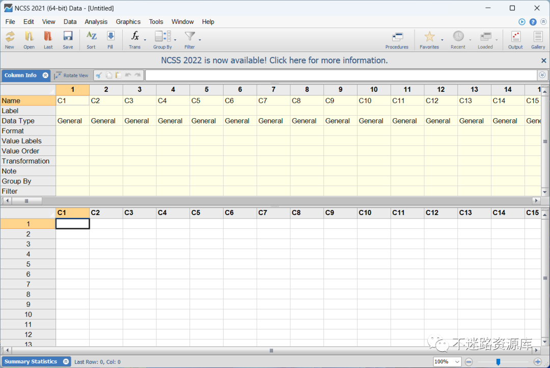Open the Trans dropdown arrow
The height and width of the screenshot is (368, 550).
point(145,40)
